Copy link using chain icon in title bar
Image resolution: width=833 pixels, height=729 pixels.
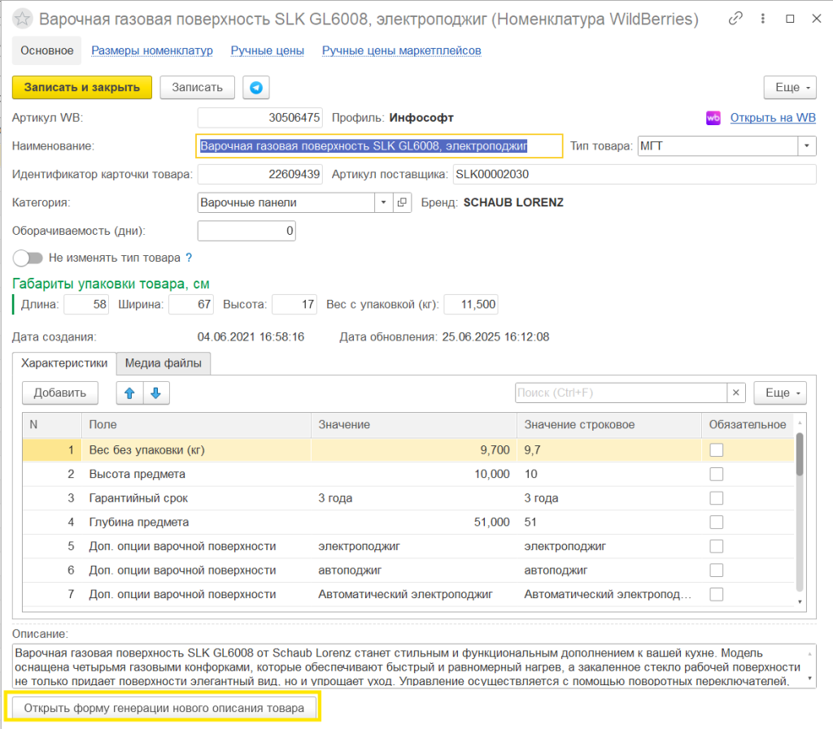click(x=736, y=19)
